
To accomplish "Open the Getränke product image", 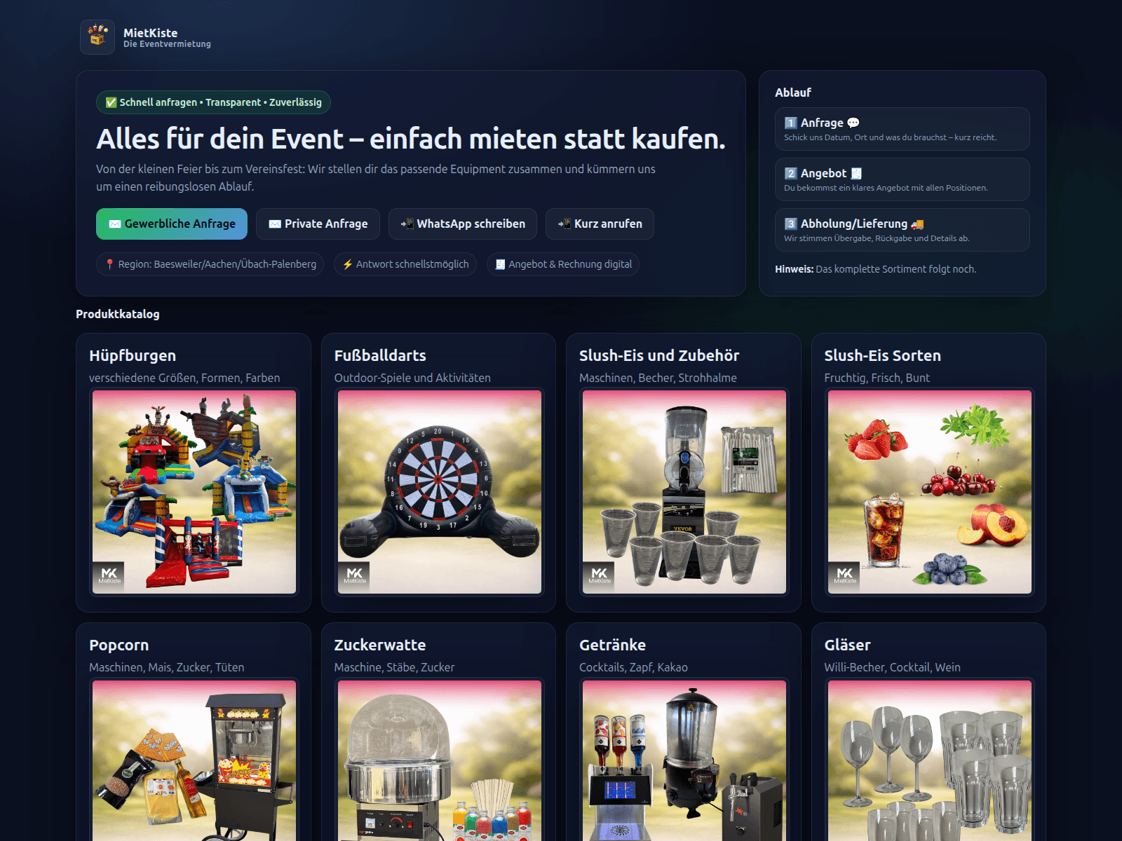I will [684, 760].
